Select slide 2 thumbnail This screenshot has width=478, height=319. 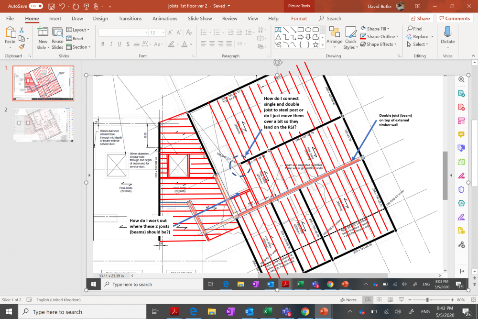tap(43, 125)
